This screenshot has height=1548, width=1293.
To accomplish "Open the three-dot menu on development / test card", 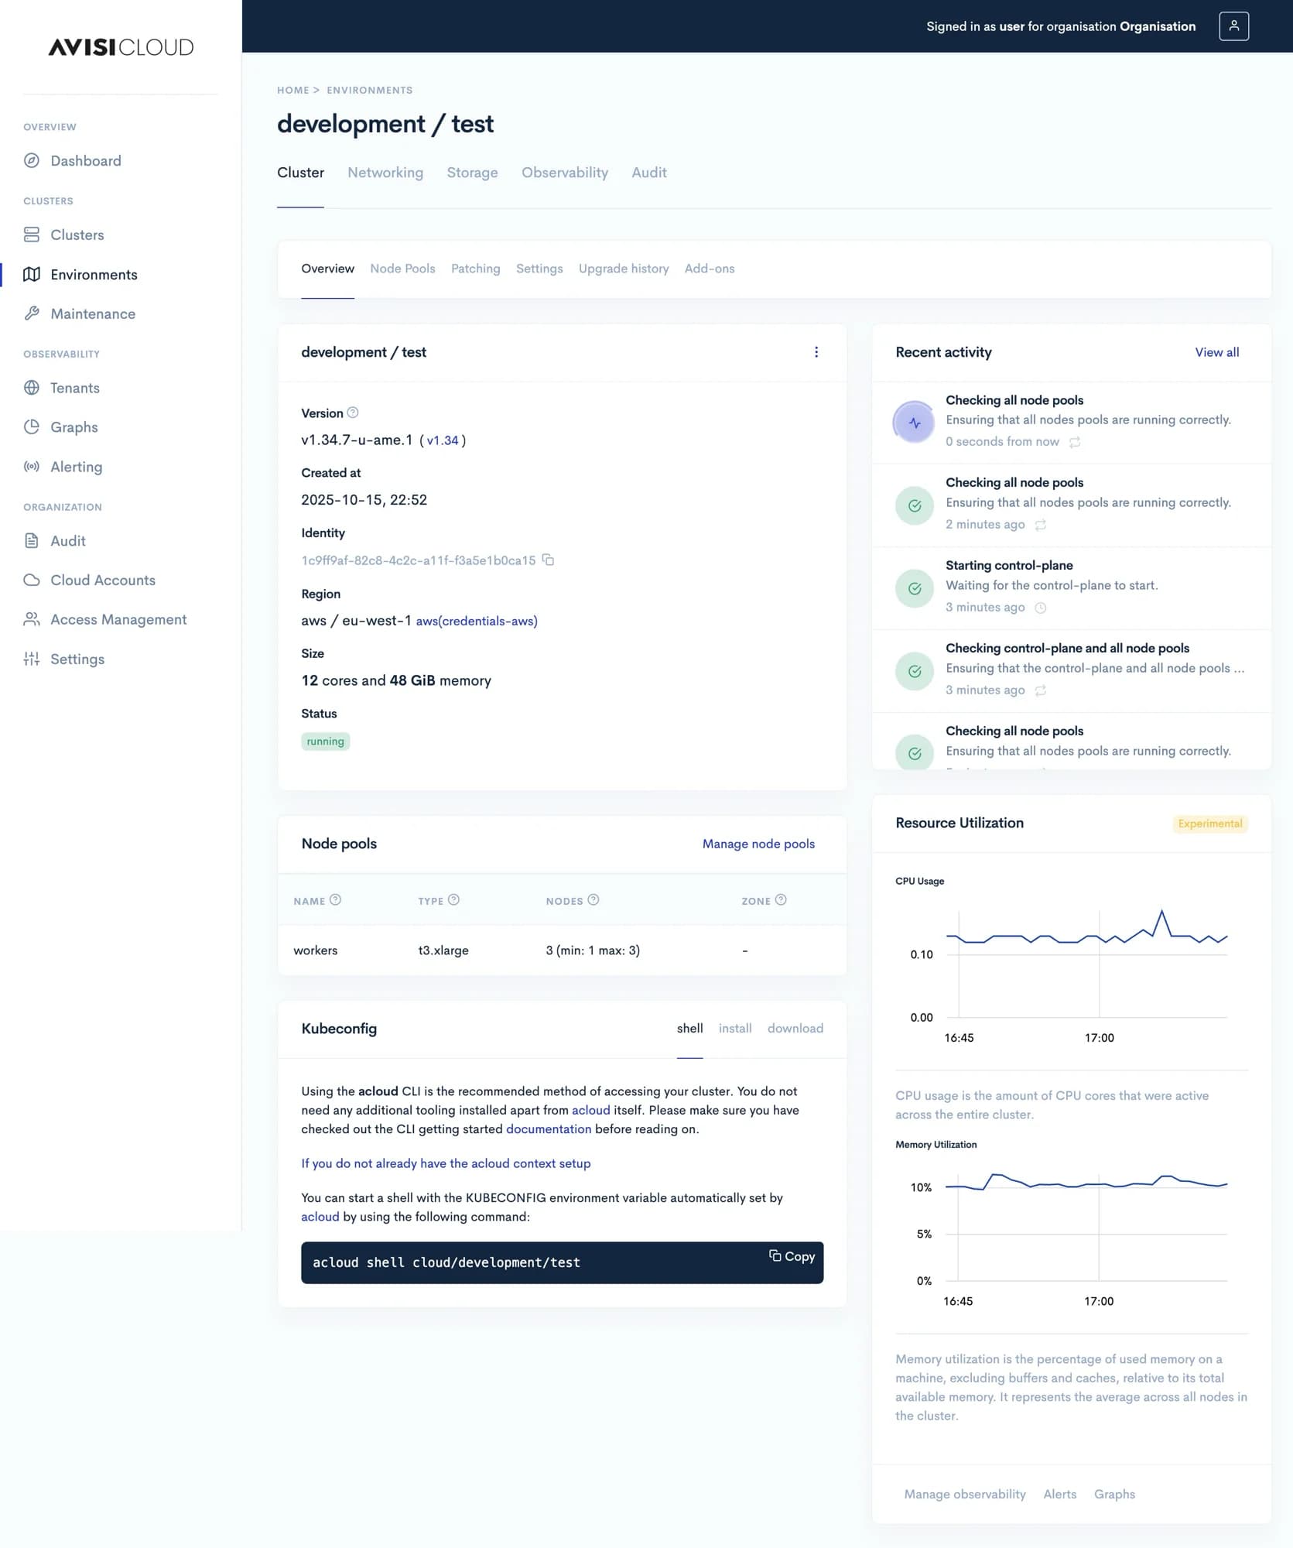I will pyautogui.click(x=816, y=352).
